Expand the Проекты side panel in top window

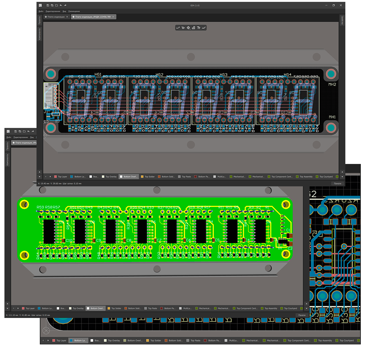(x=40, y=21)
